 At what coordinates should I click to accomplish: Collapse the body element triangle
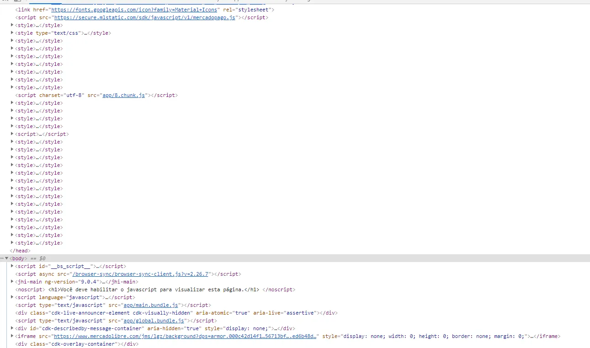tap(7, 258)
